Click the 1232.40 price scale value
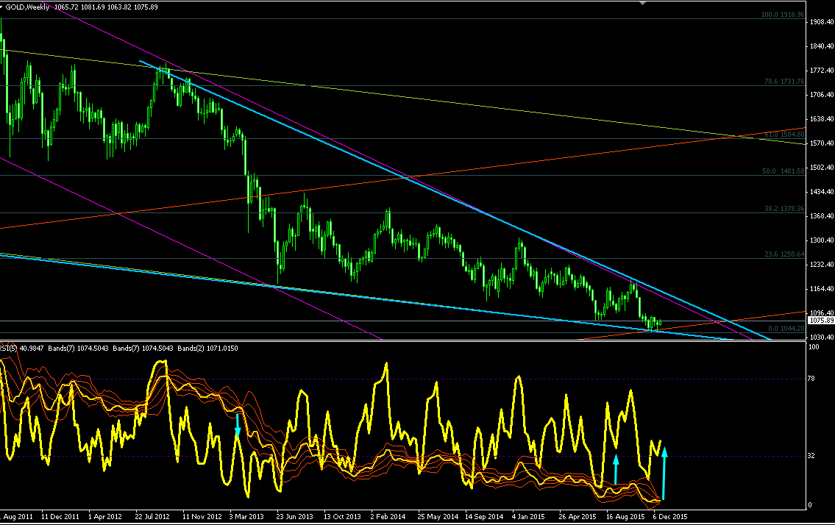The image size is (835, 525). 822,265
